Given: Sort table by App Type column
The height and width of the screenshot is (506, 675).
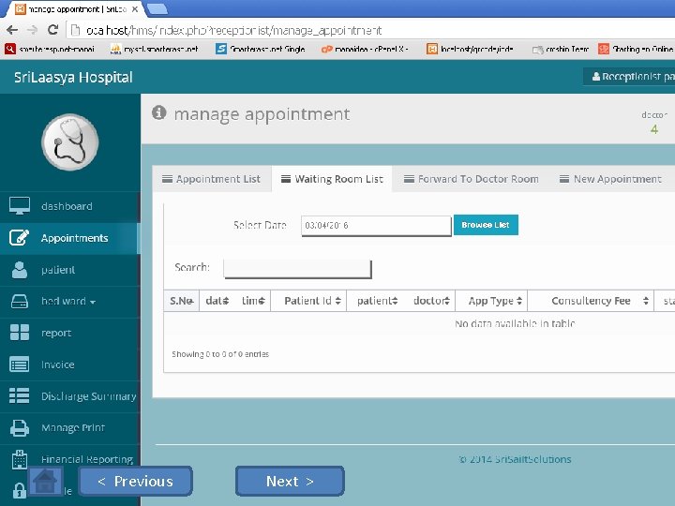Looking at the screenshot, I should click(491, 301).
